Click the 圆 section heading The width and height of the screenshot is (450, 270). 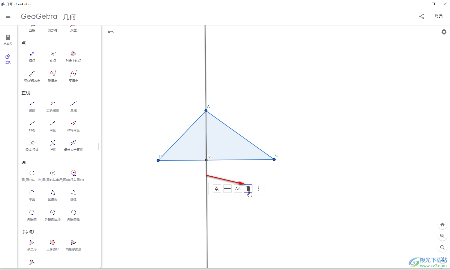pos(24,163)
